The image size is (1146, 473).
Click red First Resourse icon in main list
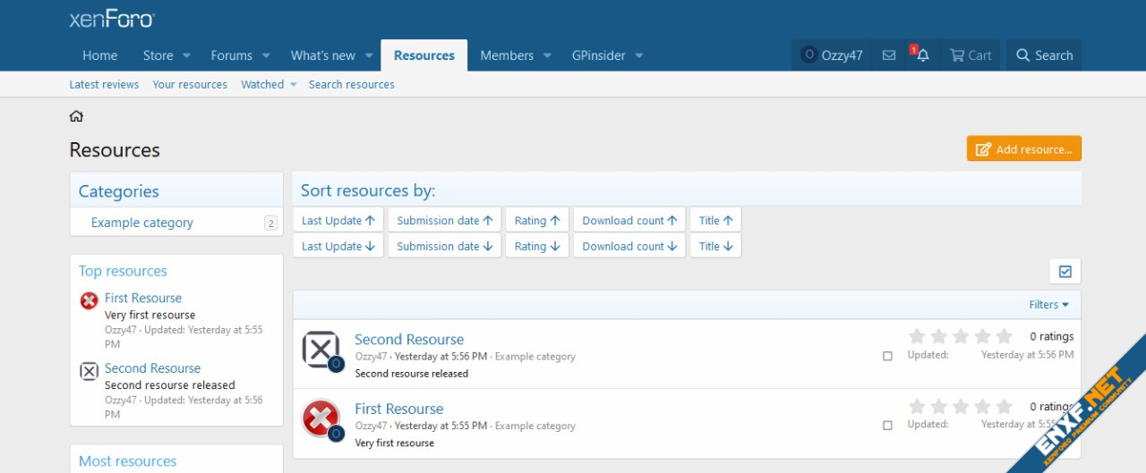(321, 418)
